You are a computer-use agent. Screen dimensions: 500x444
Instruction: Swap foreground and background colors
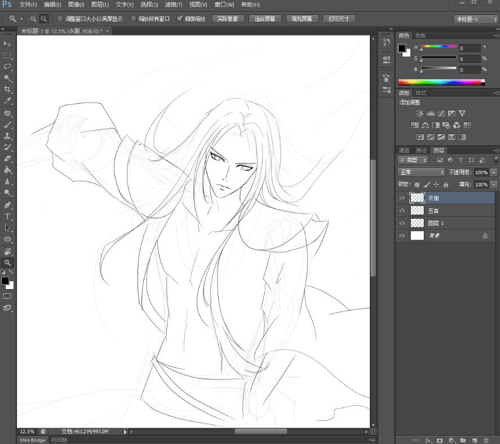[11, 272]
